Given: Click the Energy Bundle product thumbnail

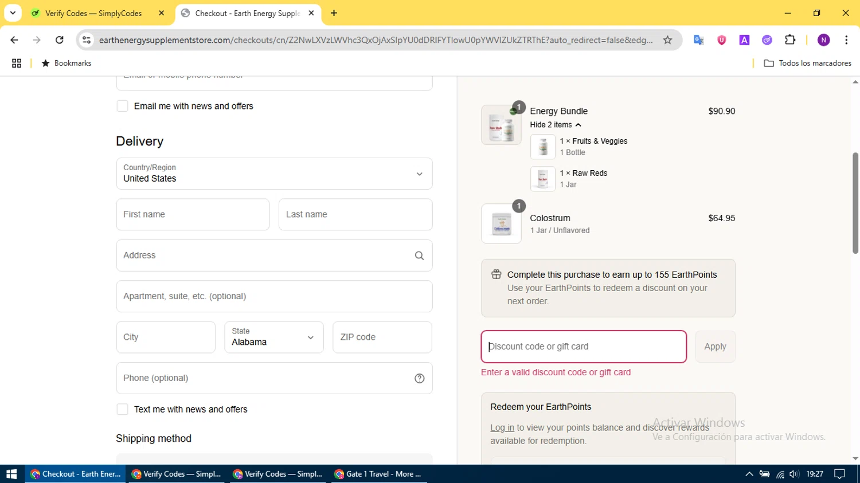Looking at the screenshot, I should point(501,125).
